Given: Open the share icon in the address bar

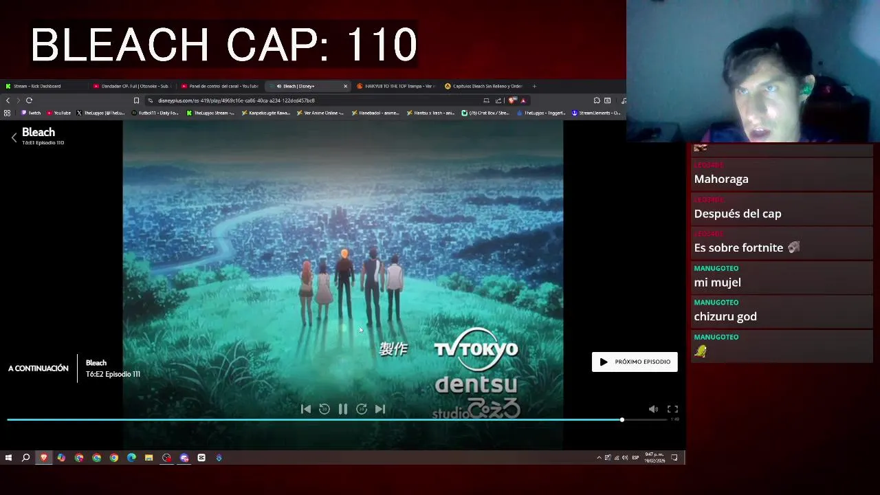Looking at the screenshot, I should [x=498, y=100].
